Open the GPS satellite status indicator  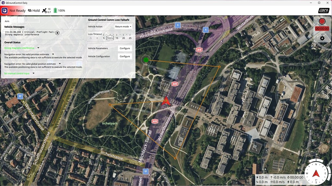tap(46, 10)
